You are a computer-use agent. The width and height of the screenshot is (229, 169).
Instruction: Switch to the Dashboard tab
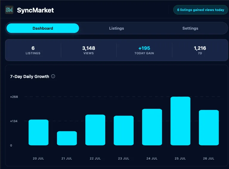43,28
